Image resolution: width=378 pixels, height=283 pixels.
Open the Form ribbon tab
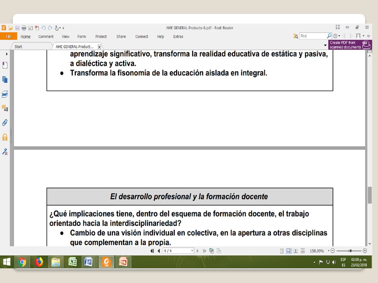click(x=82, y=36)
